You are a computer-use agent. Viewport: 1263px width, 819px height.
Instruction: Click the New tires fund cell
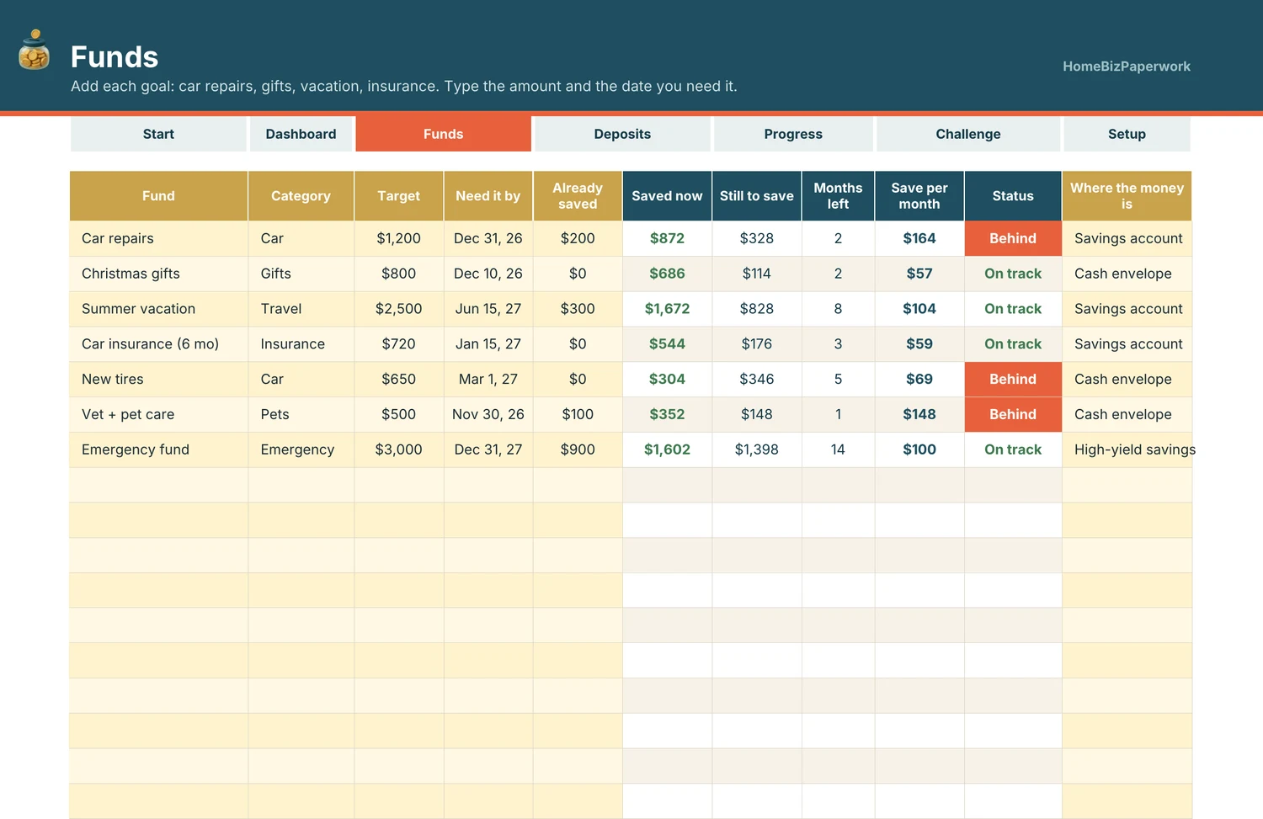click(158, 380)
